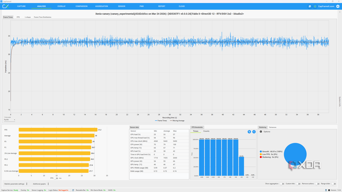
Task: Click the 'Sensor Logging: On' status entry
Action: (39, 190)
